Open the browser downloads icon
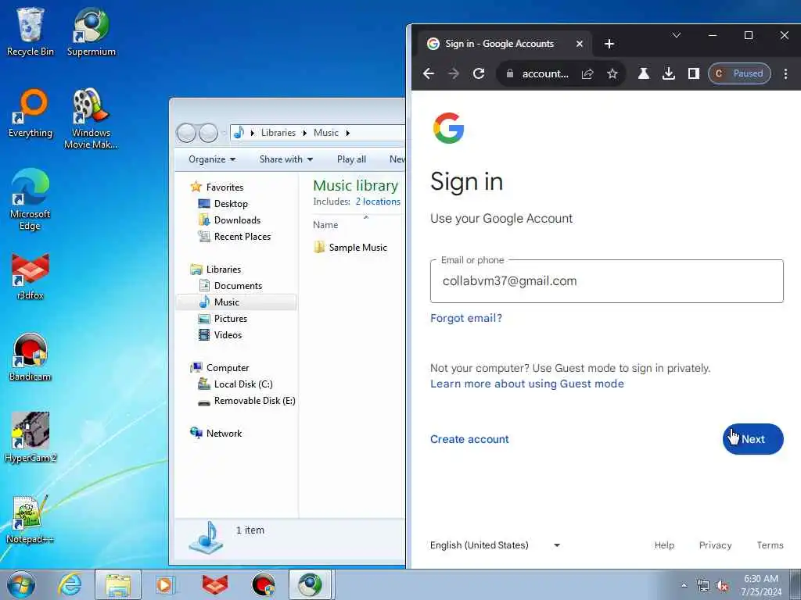The height and width of the screenshot is (600, 801). pyautogui.click(x=668, y=73)
